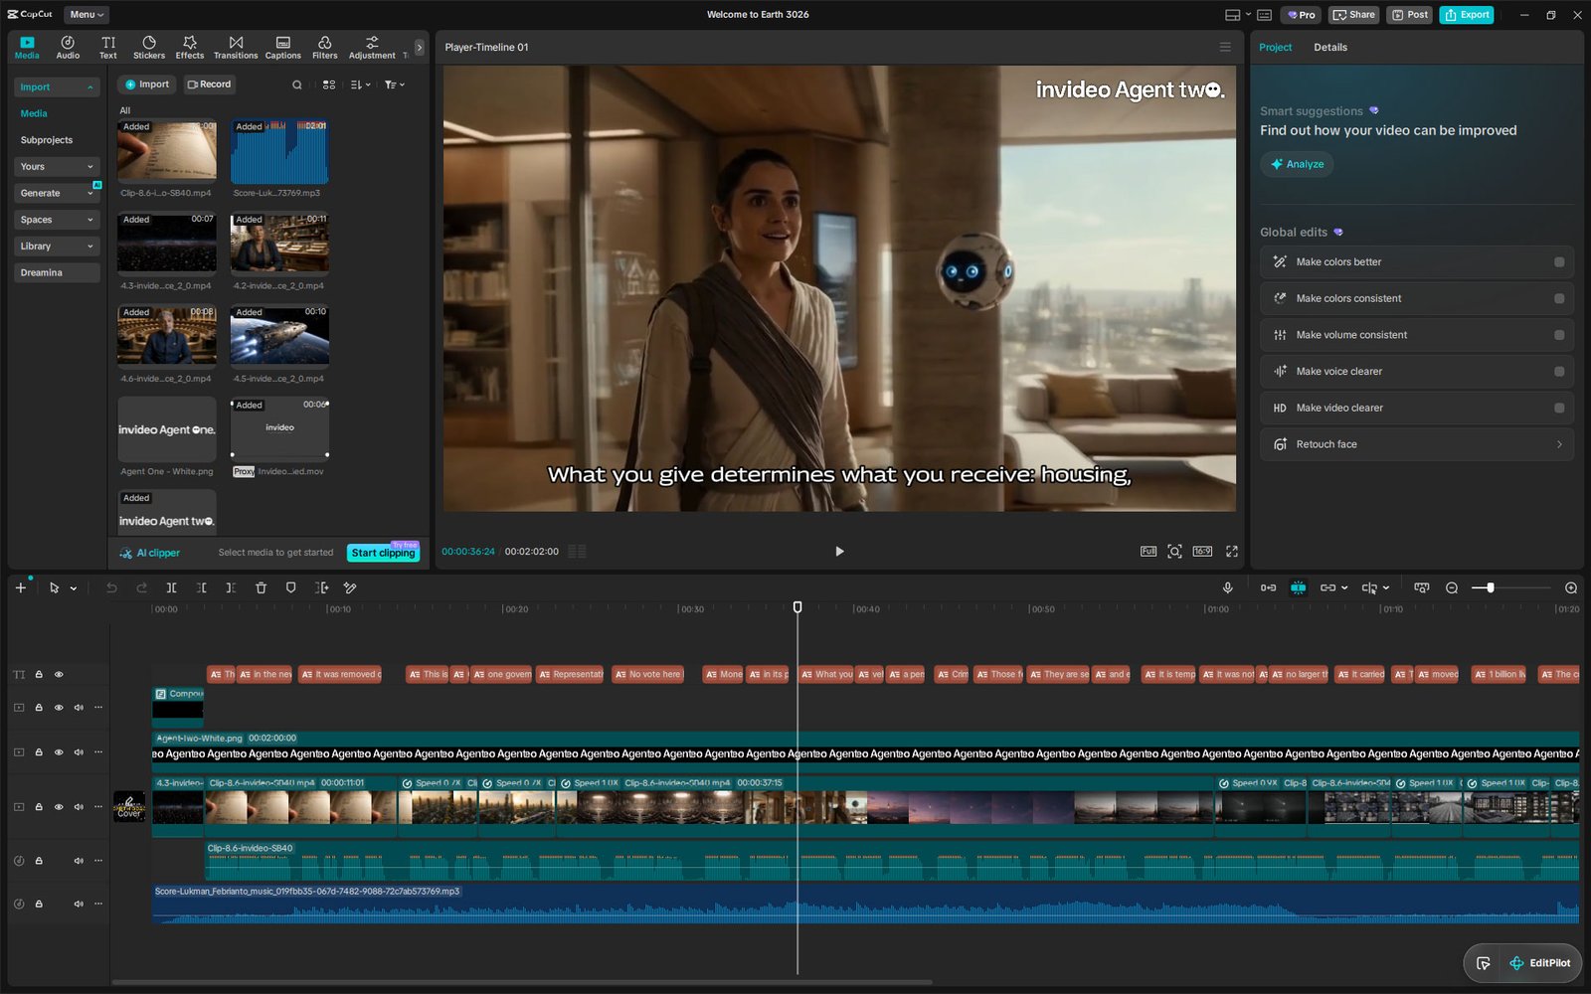The width and height of the screenshot is (1591, 994).
Task: Open the Stickers panel
Action: click(149, 47)
